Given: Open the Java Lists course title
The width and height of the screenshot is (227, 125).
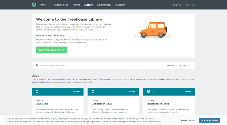Looking at the screenshot, I should [42, 104].
